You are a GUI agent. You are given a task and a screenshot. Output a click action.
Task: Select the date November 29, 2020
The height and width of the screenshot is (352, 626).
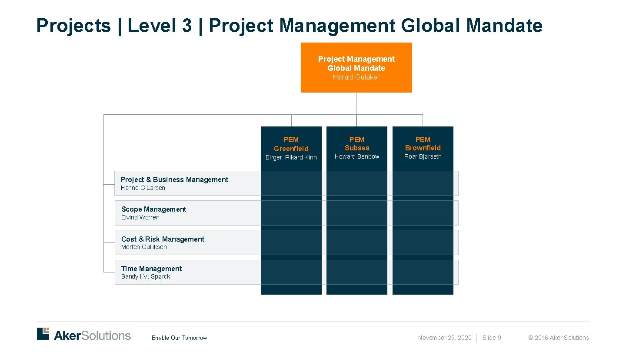coord(445,338)
